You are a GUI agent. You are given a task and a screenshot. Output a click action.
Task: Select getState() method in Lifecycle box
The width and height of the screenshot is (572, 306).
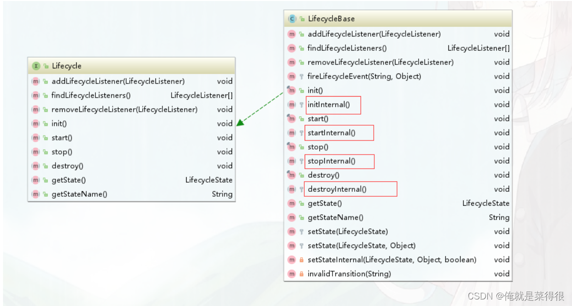(x=69, y=180)
